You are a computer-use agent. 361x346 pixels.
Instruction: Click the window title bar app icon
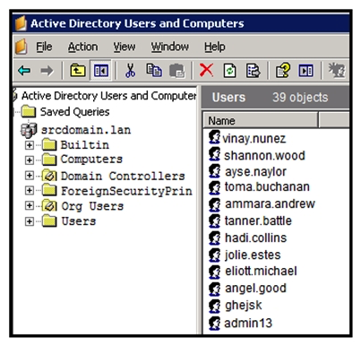[21, 23]
